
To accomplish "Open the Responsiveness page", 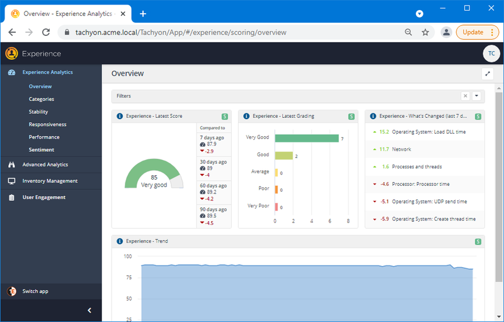I will [x=48, y=124].
